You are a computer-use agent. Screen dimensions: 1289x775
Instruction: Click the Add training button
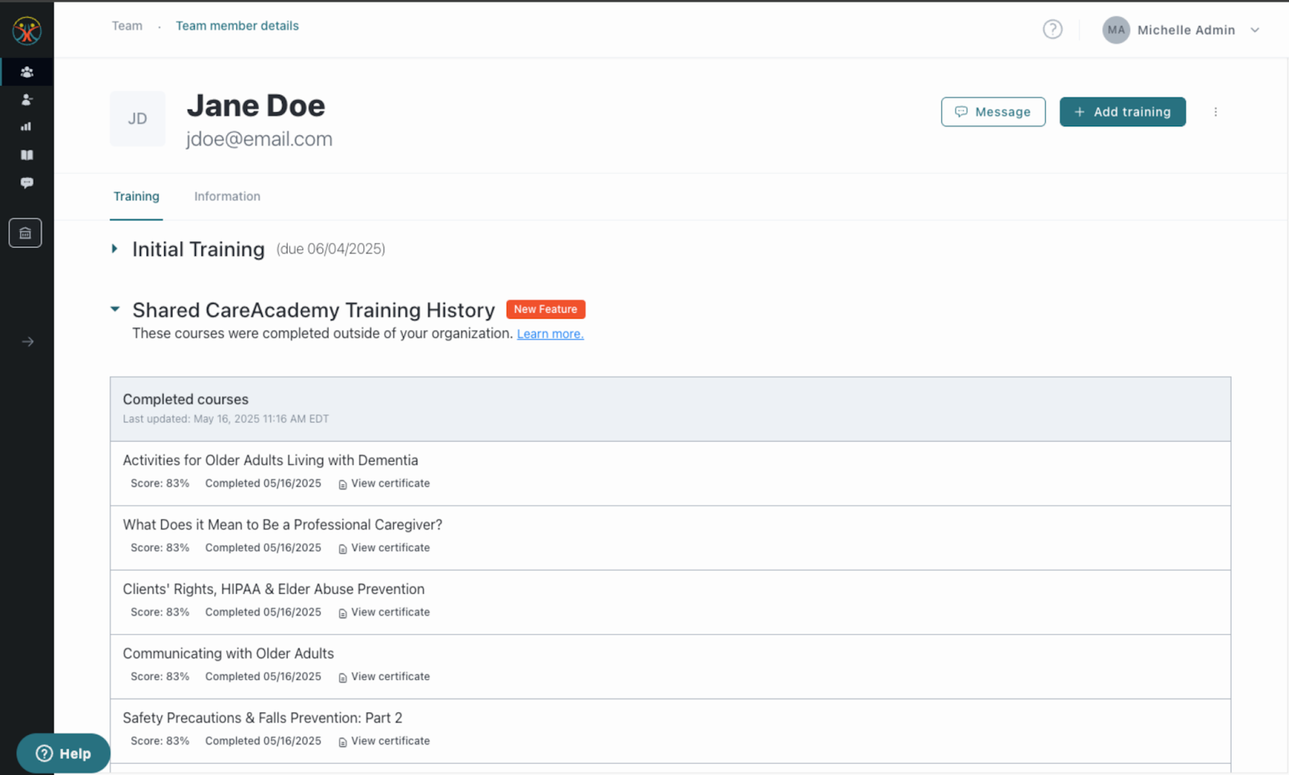[1122, 112]
